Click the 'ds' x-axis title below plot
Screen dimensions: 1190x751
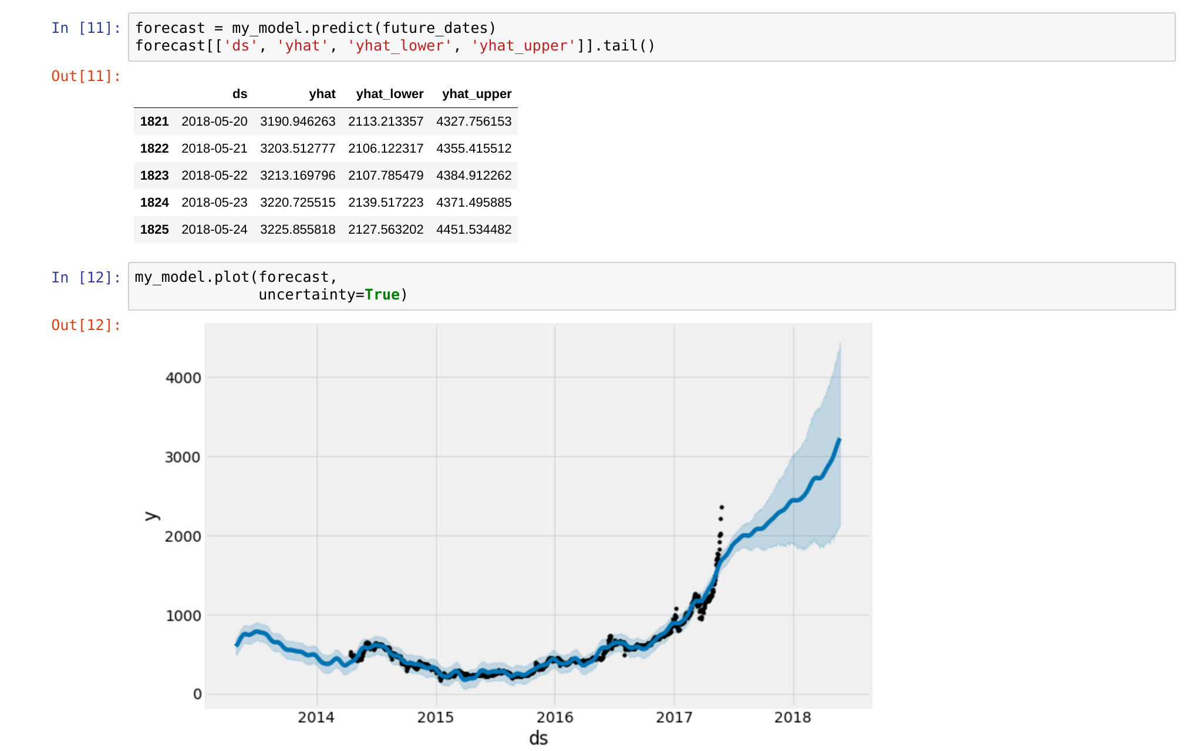click(x=538, y=738)
